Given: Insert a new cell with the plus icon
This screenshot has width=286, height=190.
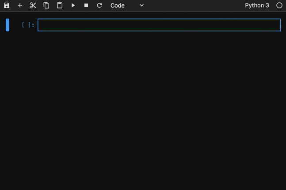Looking at the screenshot, I should (20, 5).
